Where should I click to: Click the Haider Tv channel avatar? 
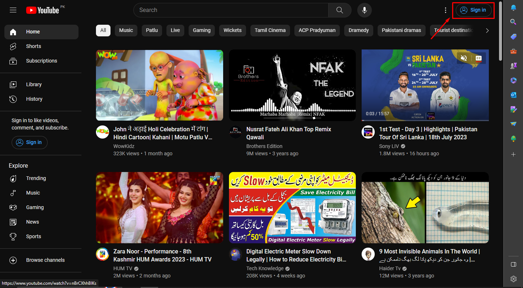click(368, 254)
